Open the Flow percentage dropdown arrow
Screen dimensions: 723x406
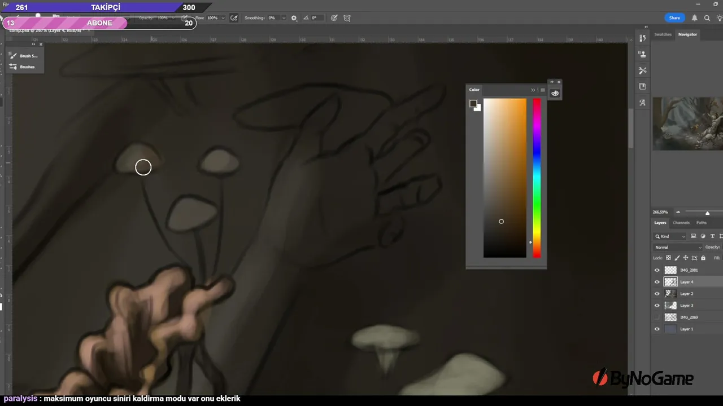pos(223,18)
